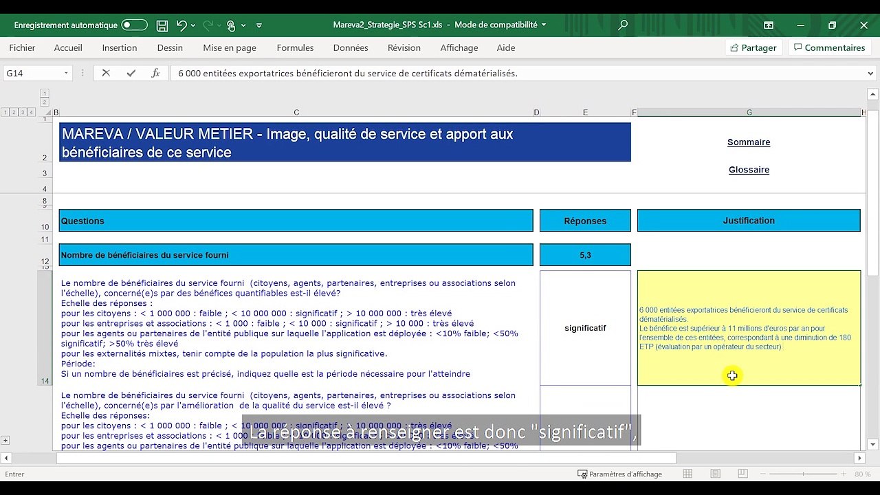Switch to the Formules tab

[x=295, y=47]
